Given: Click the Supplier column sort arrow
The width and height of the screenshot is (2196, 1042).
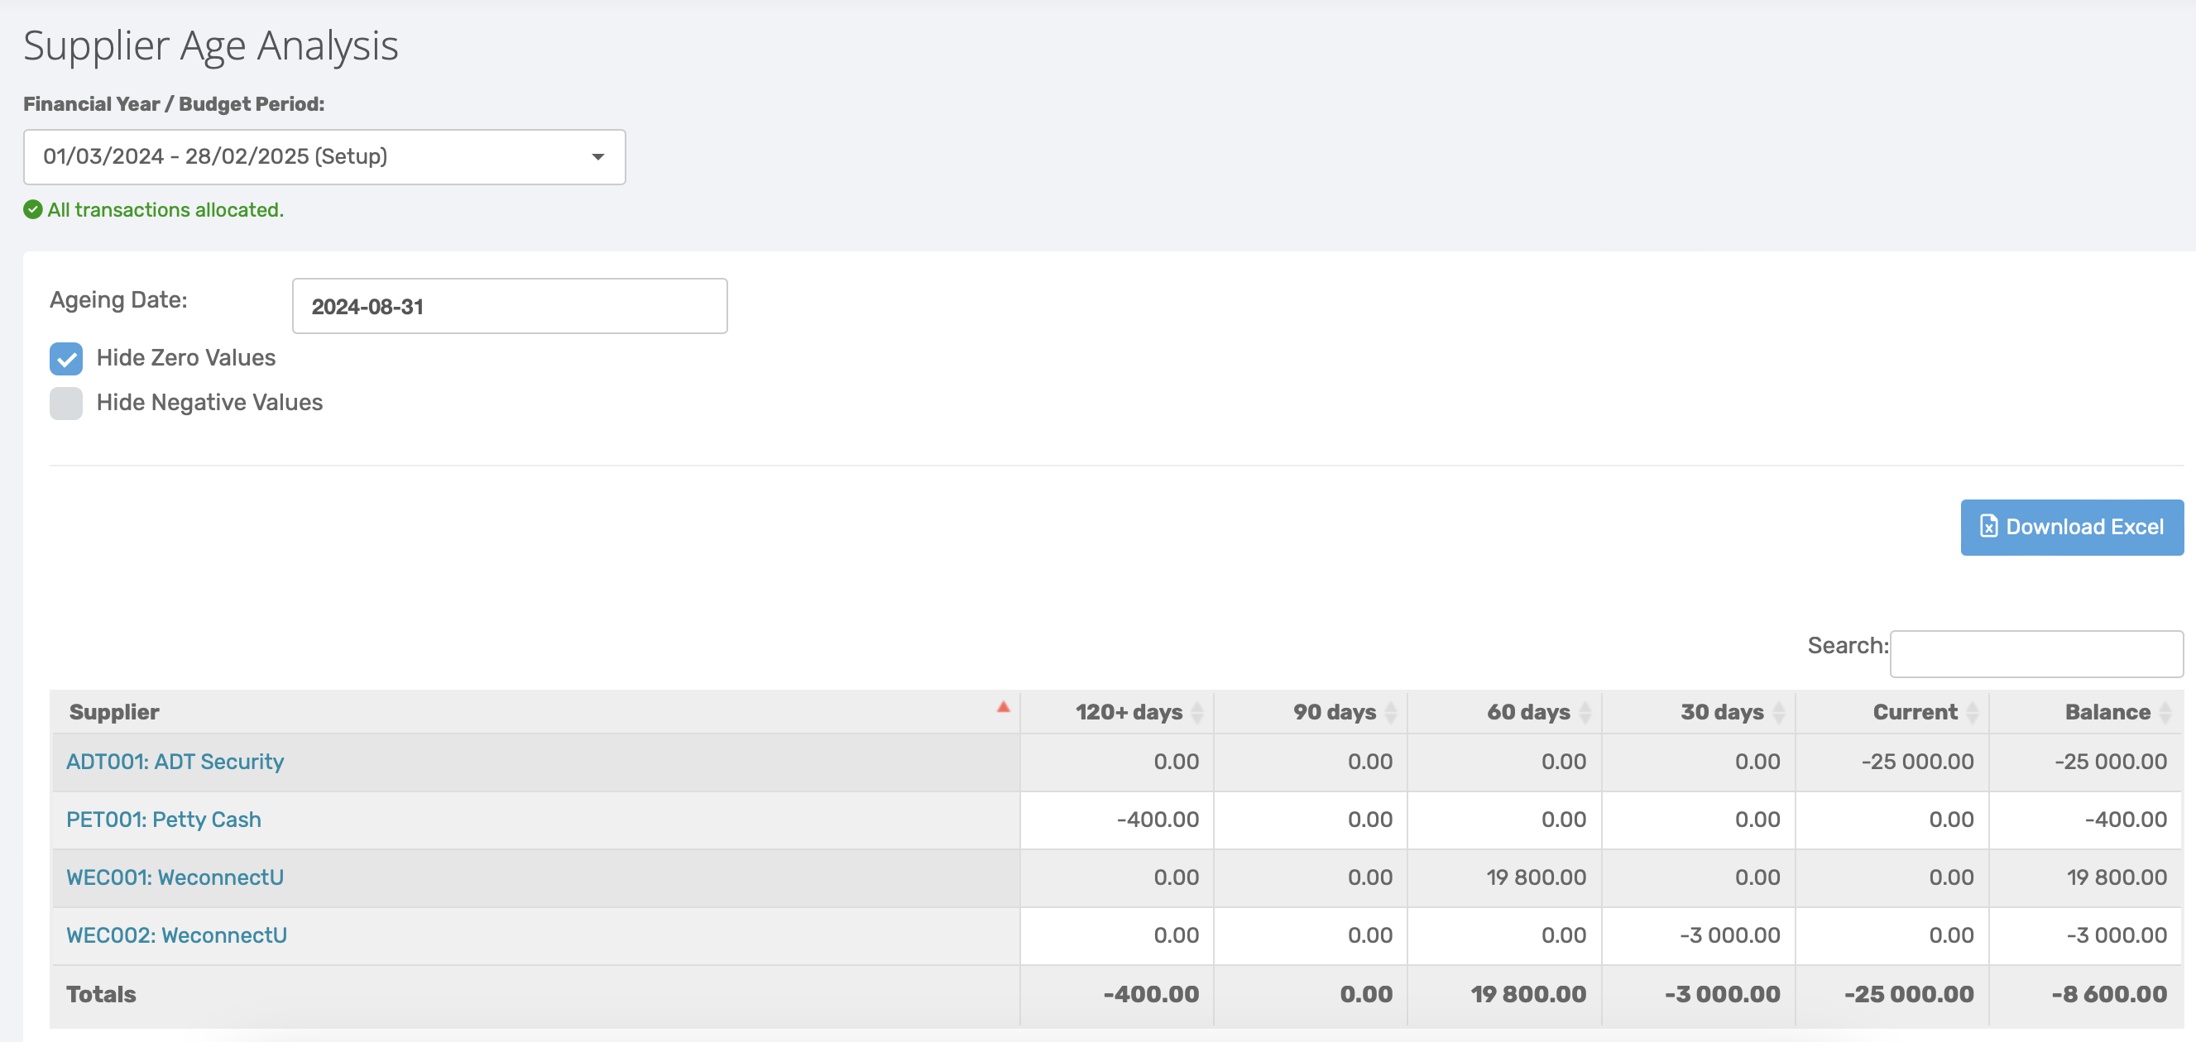Looking at the screenshot, I should (x=1003, y=708).
